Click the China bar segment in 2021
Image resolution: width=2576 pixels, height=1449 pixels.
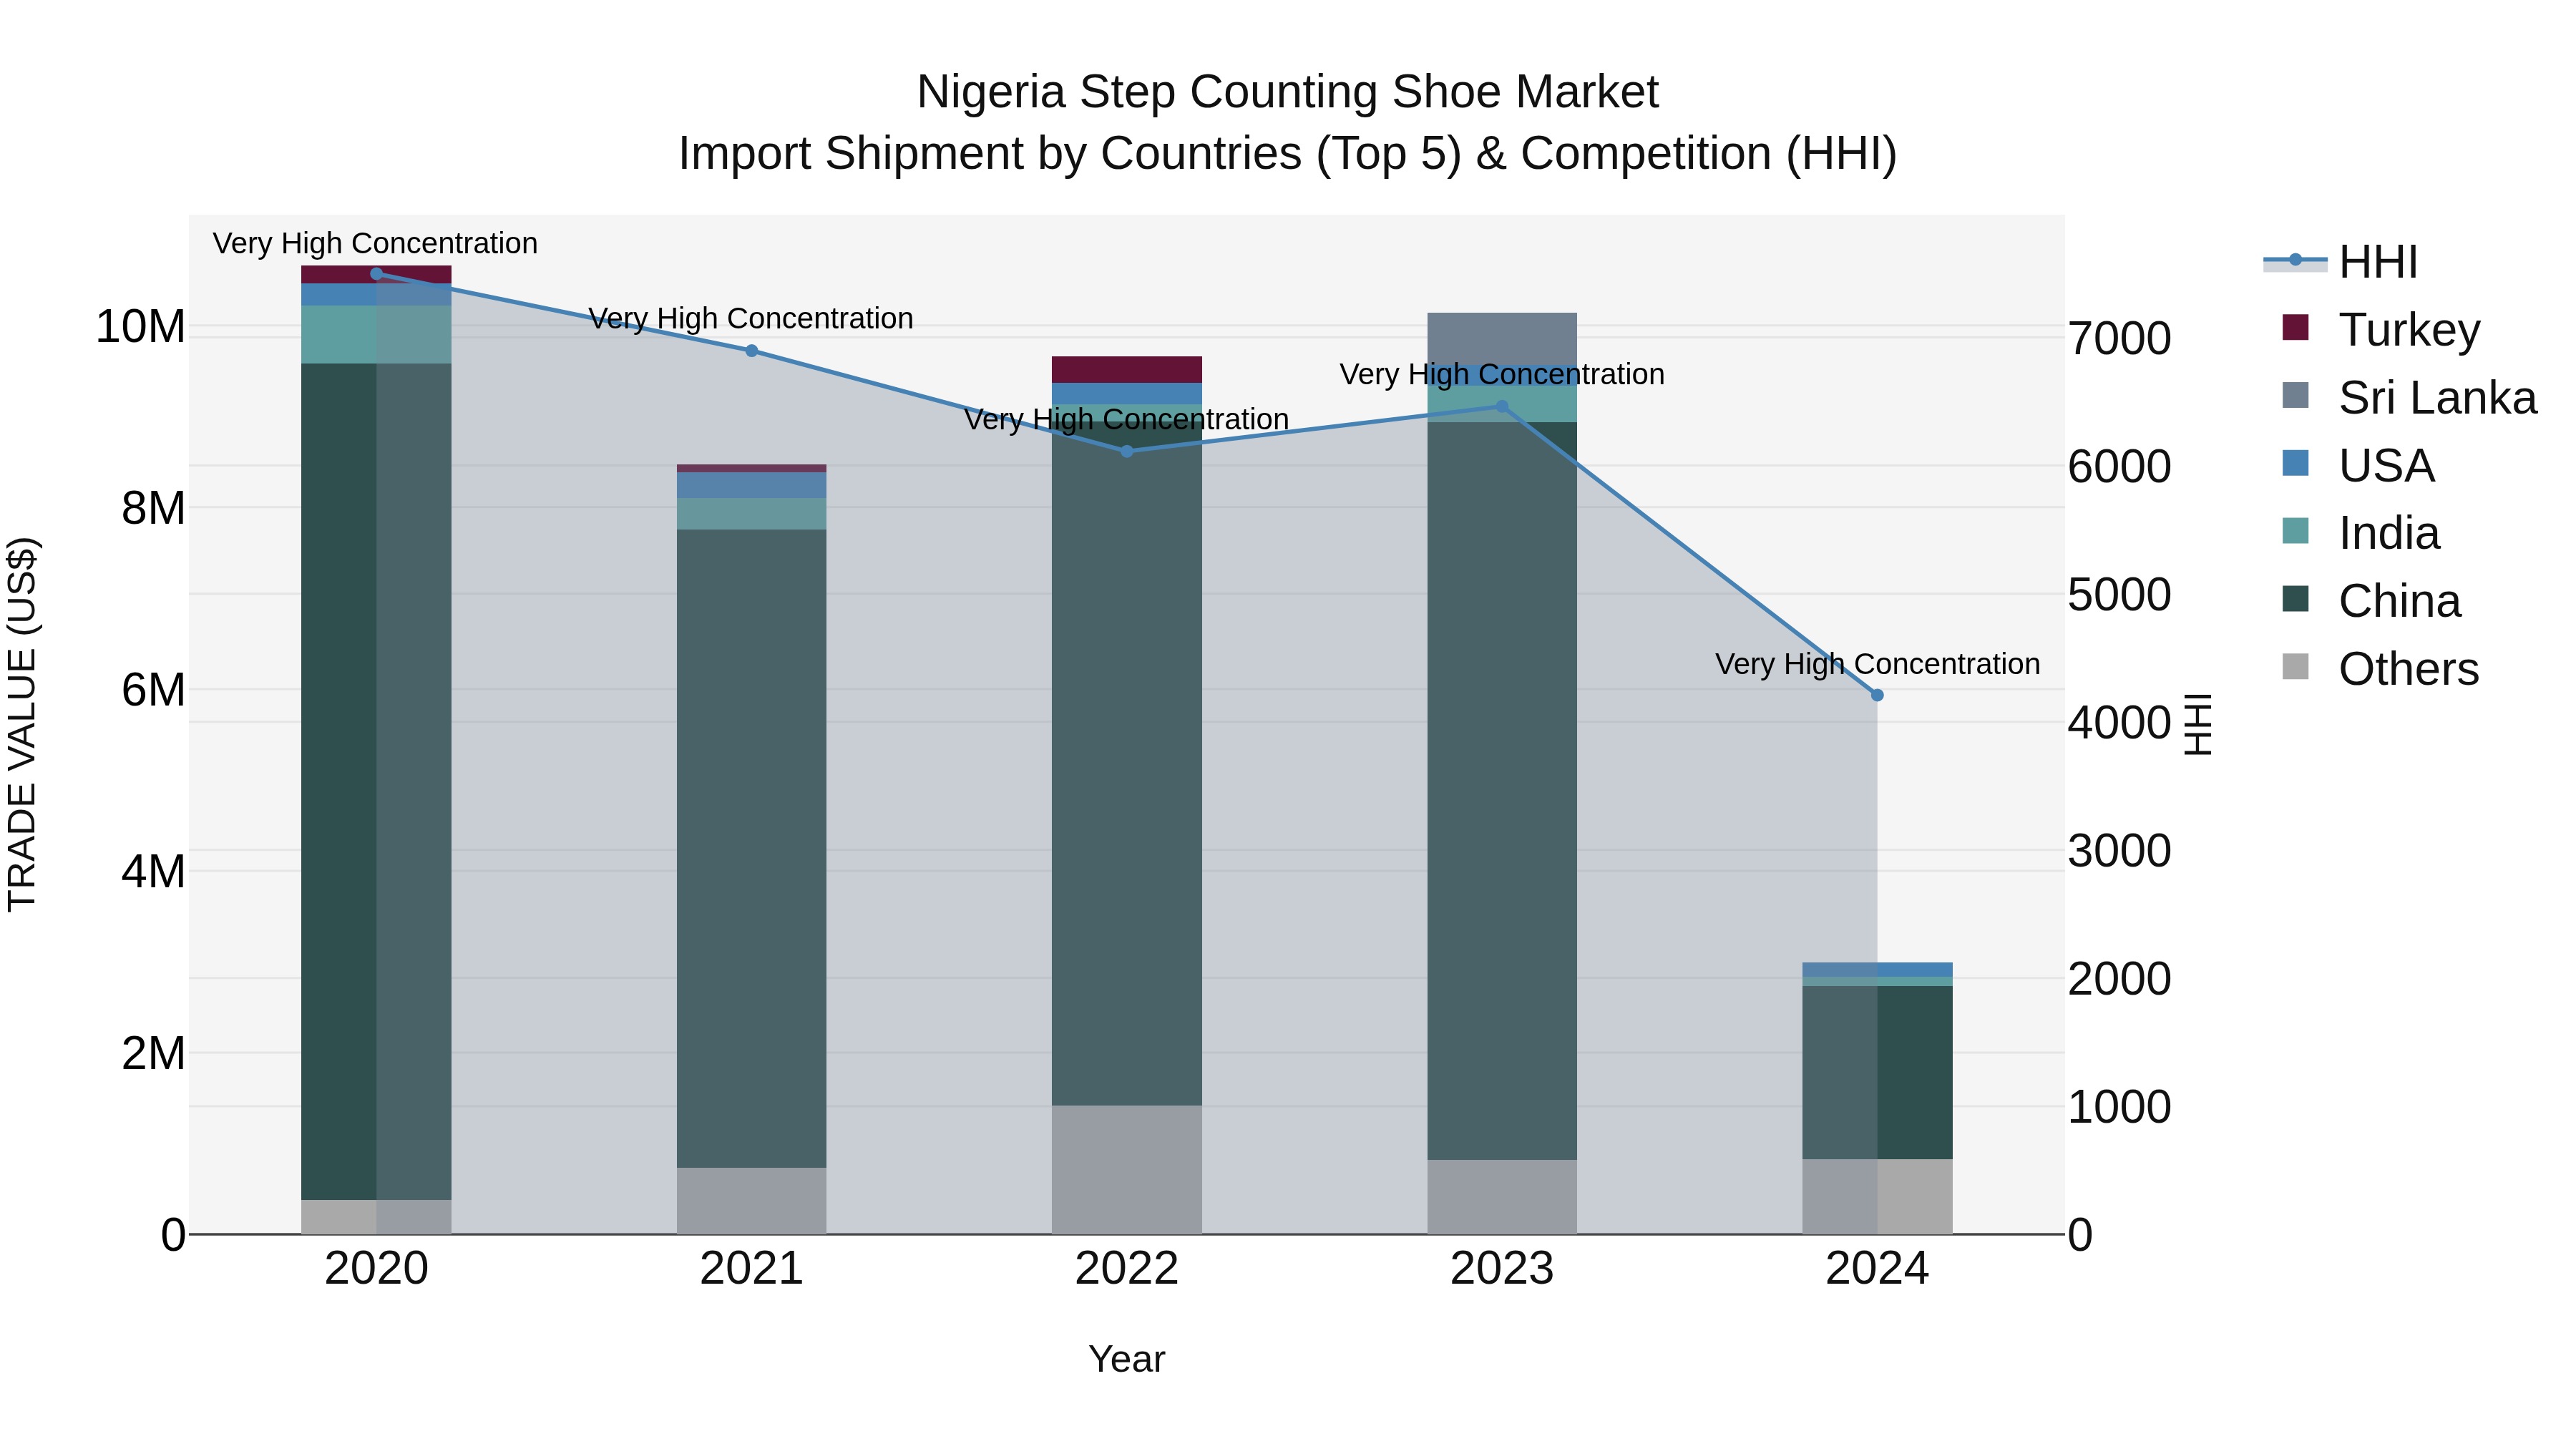(752, 849)
